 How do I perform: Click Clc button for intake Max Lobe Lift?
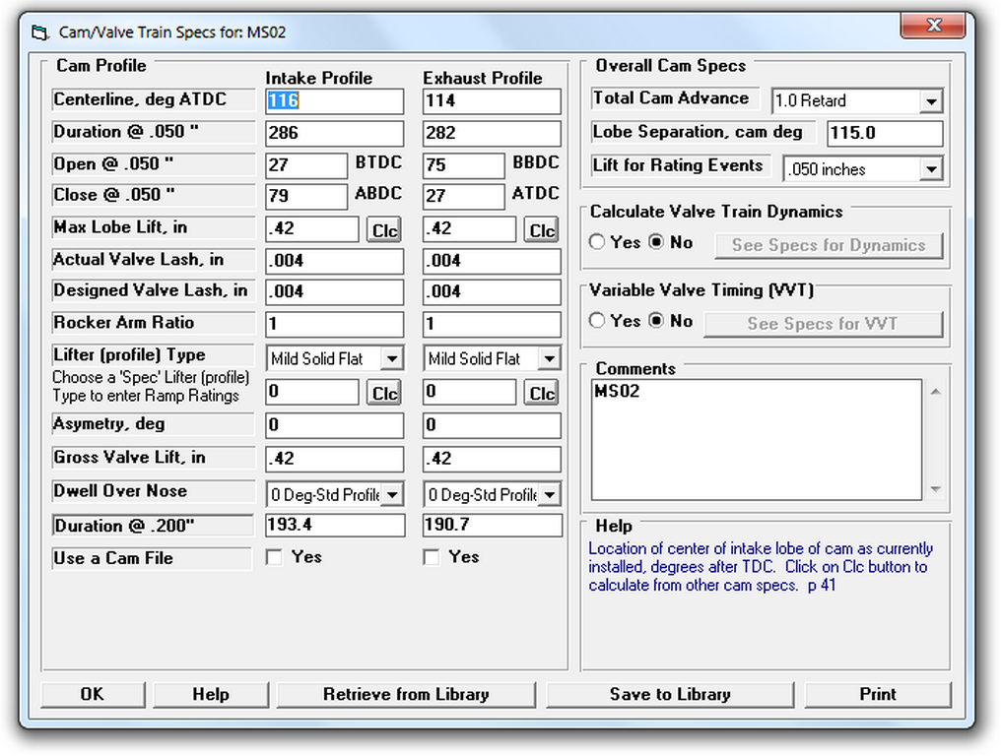(x=383, y=230)
